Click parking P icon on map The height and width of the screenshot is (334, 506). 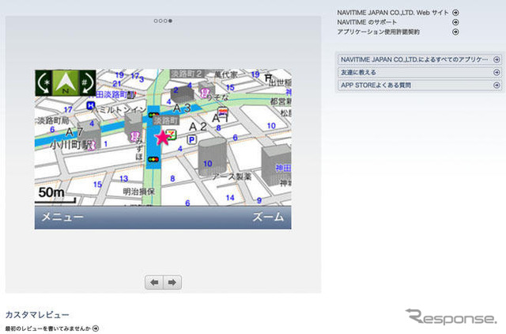[191, 139]
